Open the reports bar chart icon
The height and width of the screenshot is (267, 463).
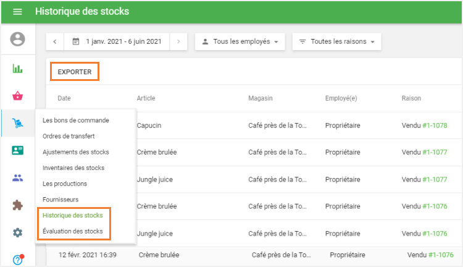pos(18,69)
